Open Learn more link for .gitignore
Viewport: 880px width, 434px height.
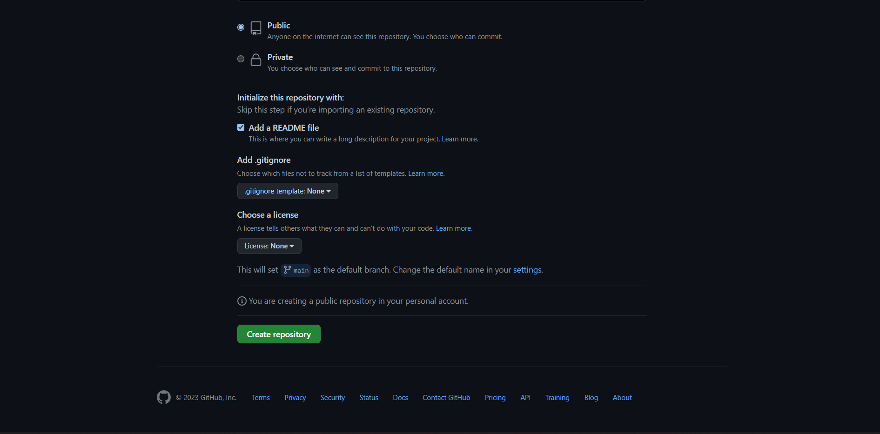point(426,174)
